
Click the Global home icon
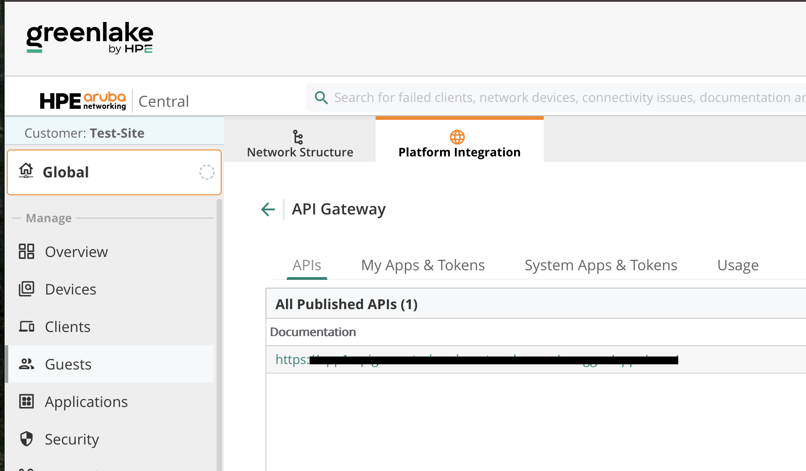point(26,171)
